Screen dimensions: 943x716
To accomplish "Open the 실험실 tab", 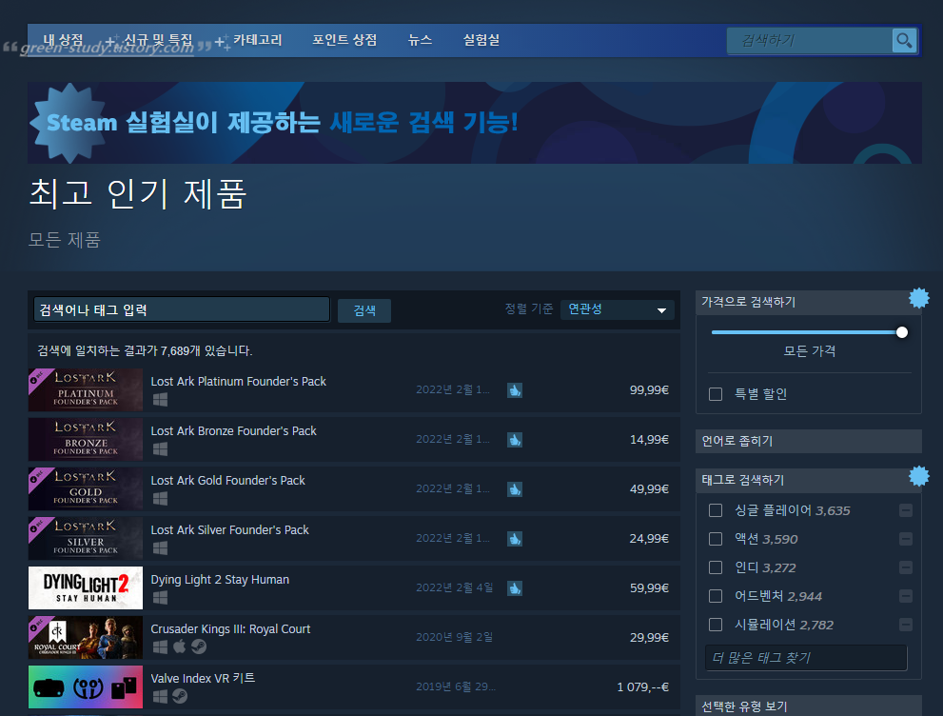I will point(481,40).
